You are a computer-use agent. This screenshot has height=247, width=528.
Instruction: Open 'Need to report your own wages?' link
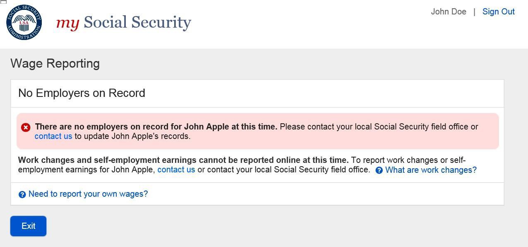click(88, 194)
